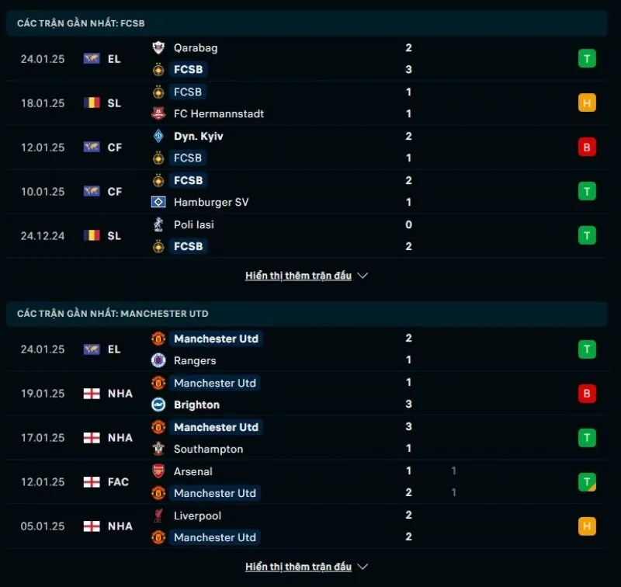
Task: Click 'Hiển thị thêm trận đấu' under FCSB
Action: pos(299,276)
